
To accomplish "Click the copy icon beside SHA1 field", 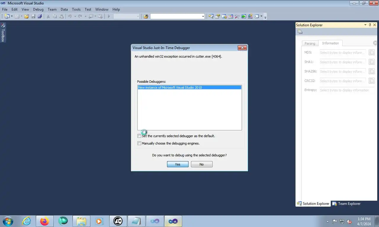I will [x=372, y=62].
